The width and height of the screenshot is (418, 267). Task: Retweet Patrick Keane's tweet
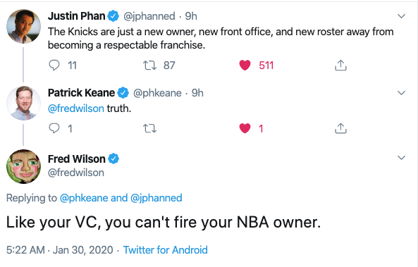[149, 128]
